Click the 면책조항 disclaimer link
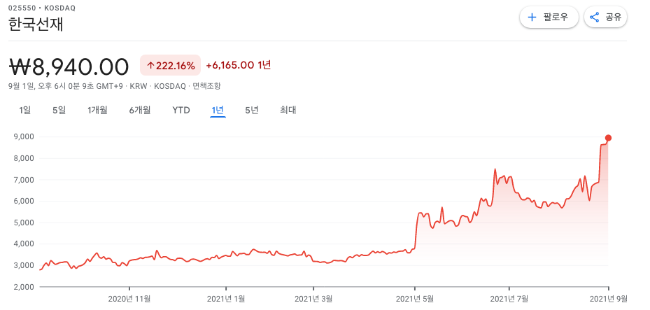Screen dimensions: 650x310 207,86
